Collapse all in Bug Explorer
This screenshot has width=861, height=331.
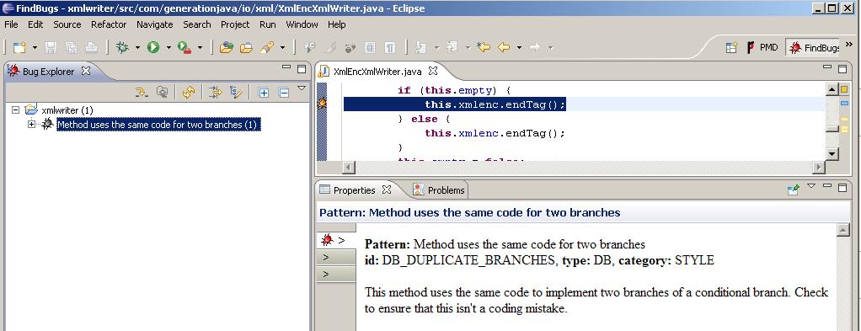[284, 93]
